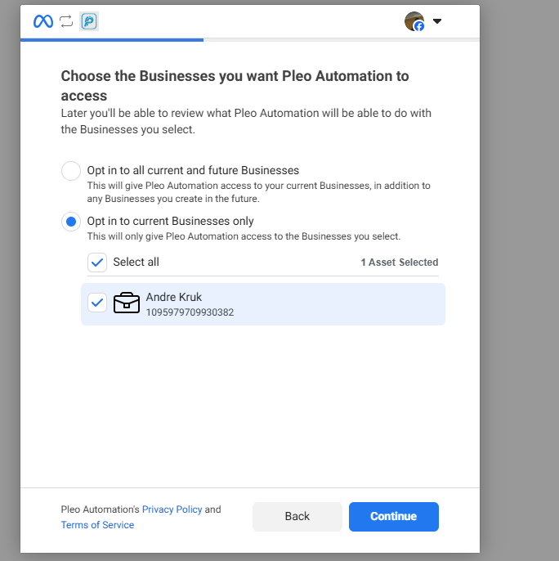Click the heading Choose the Businesses you want
559x561 pixels.
(235, 86)
